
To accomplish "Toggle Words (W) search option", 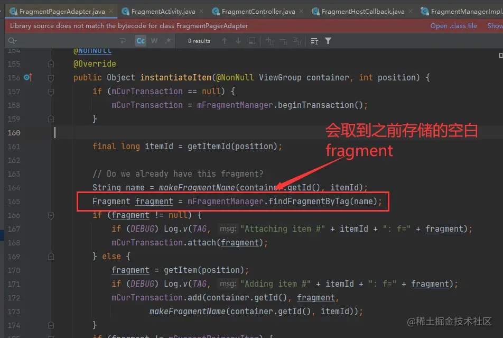I will point(154,41).
